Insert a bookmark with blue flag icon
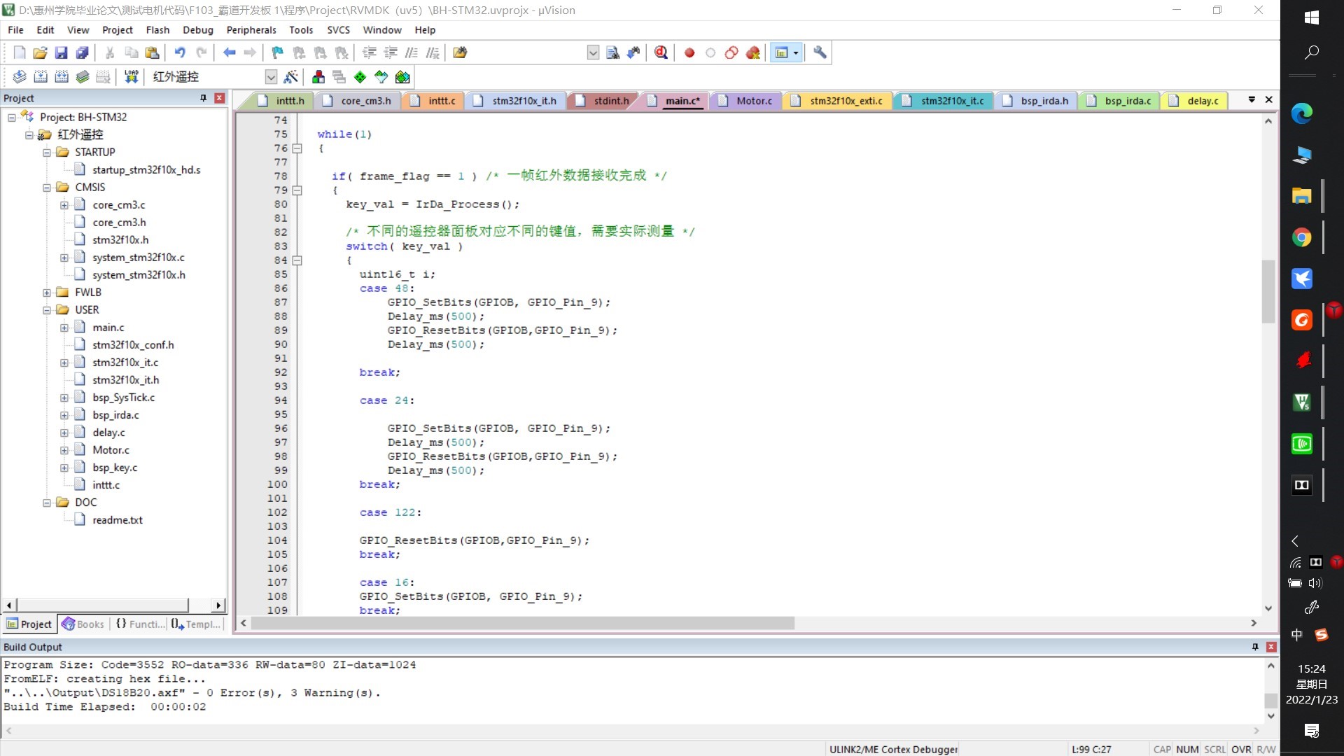Image resolution: width=1344 pixels, height=756 pixels. 278,52
